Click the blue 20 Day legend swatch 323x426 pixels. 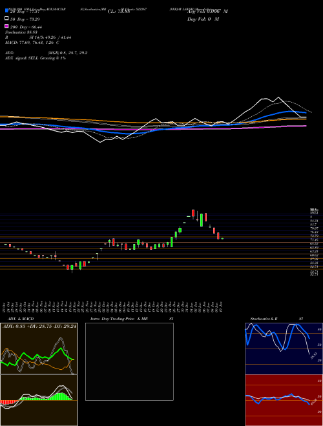click(6, 10)
